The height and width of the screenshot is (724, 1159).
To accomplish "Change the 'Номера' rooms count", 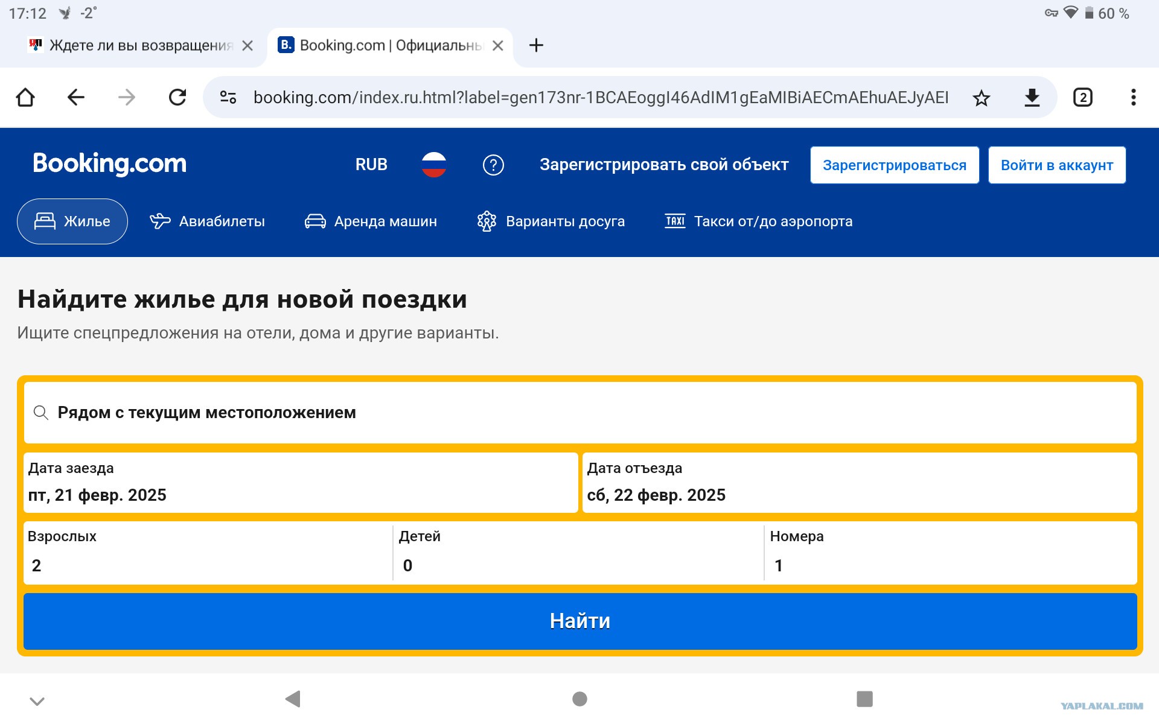I will [x=951, y=553].
